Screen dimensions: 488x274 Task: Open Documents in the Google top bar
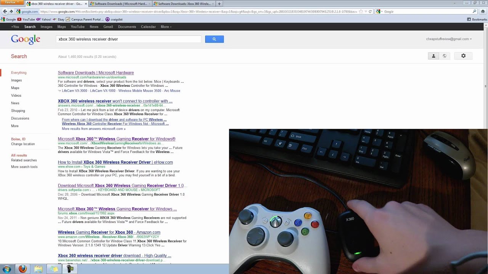(127, 27)
